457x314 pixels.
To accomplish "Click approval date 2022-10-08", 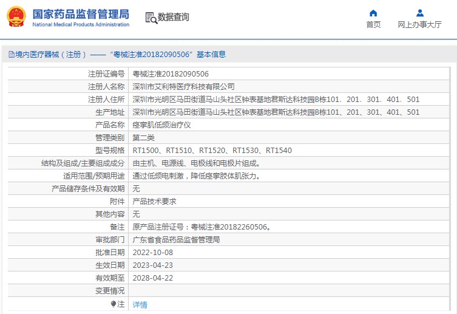I will 153,253.
